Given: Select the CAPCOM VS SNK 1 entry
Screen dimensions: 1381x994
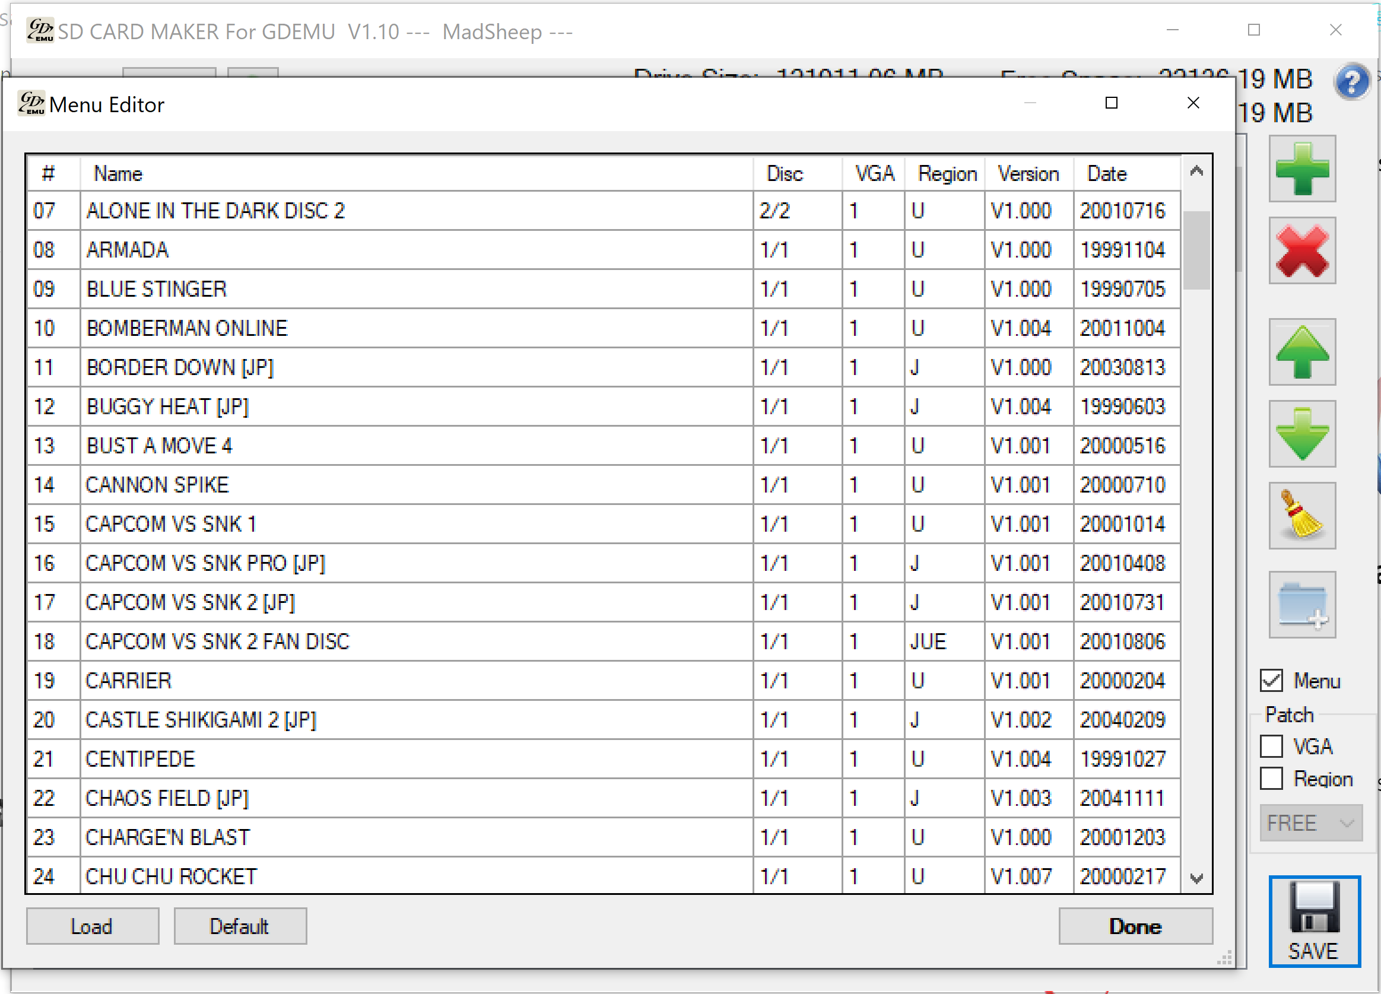Looking at the screenshot, I should tap(604, 523).
